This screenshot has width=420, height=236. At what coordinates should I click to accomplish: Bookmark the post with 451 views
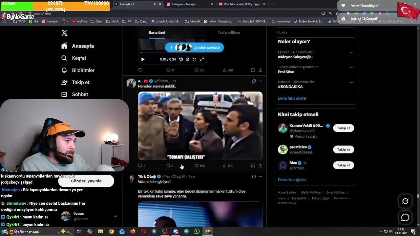coord(253,70)
